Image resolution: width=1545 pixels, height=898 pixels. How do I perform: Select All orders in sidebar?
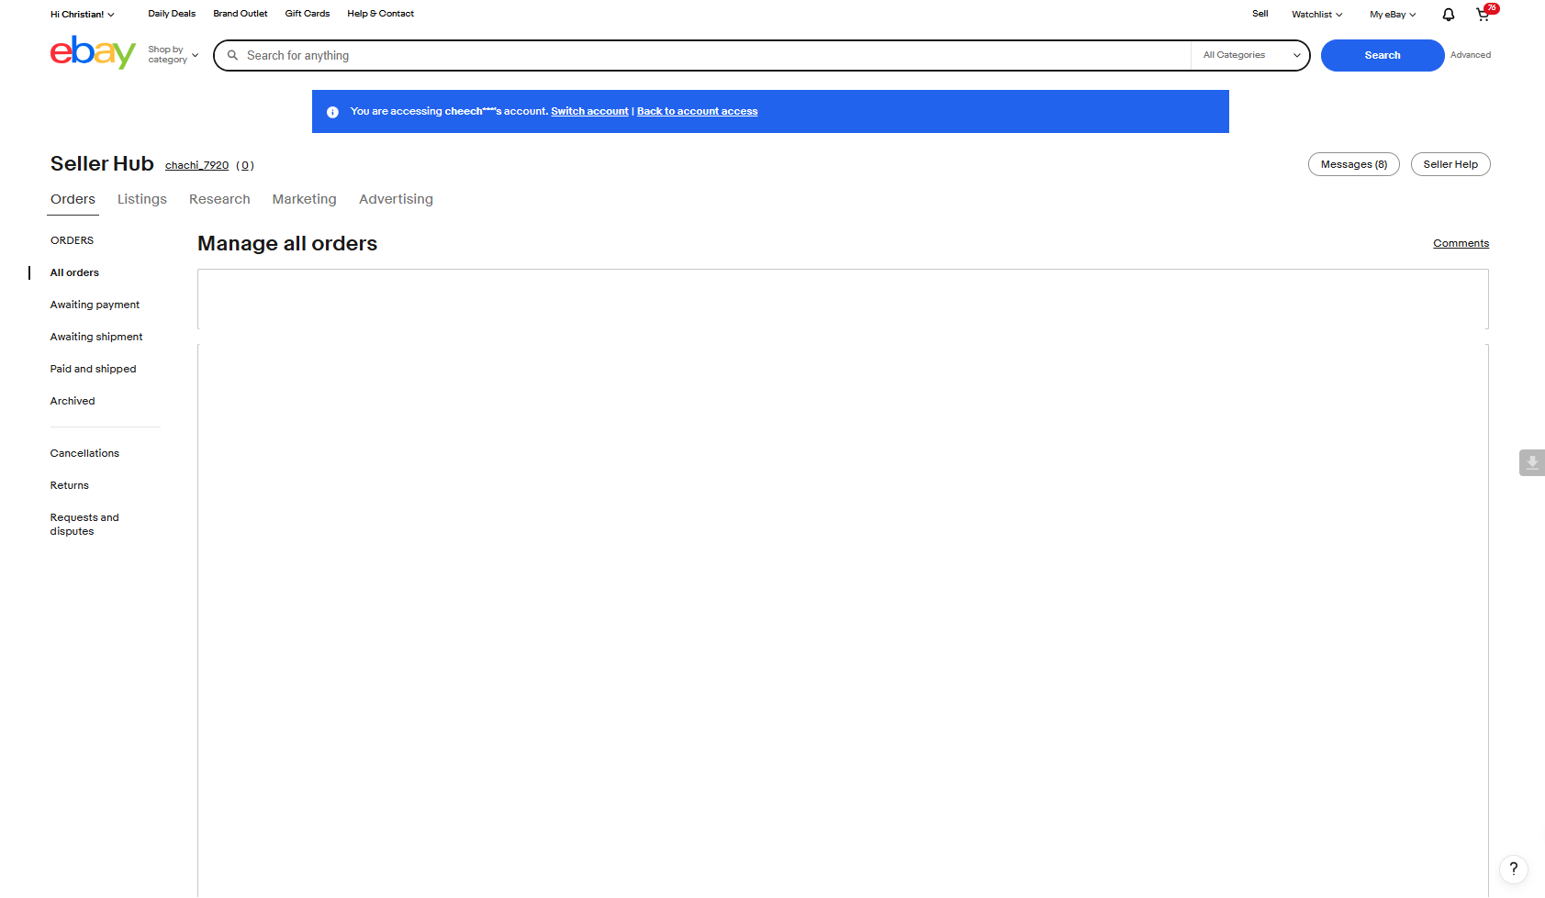(74, 272)
